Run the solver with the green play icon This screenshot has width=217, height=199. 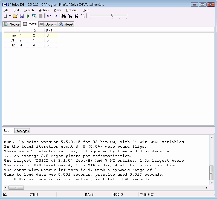28,16
